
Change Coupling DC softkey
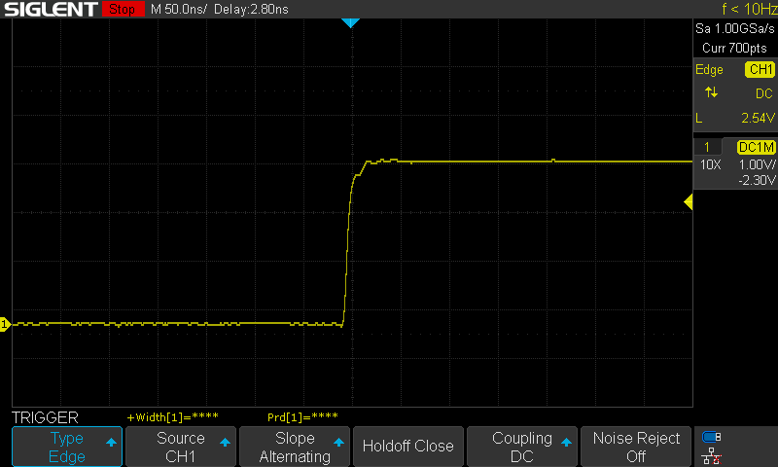[522, 447]
